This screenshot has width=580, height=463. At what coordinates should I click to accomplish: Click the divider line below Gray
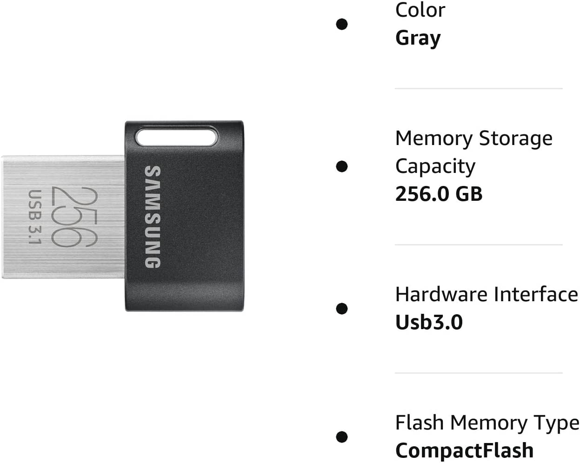click(x=479, y=88)
